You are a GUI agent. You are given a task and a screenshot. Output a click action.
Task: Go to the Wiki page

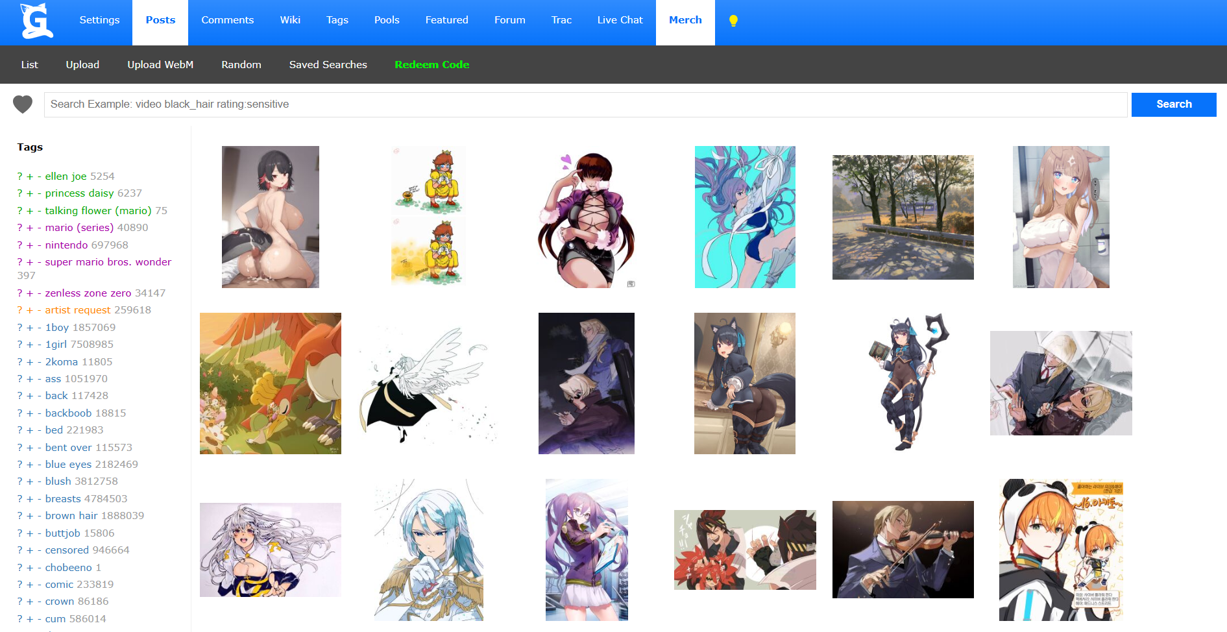(x=290, y=20)
